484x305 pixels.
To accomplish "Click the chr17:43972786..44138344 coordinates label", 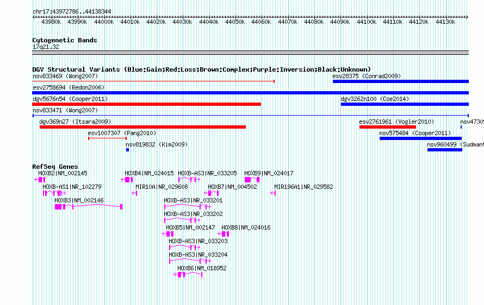I will (x=72, y=11).
